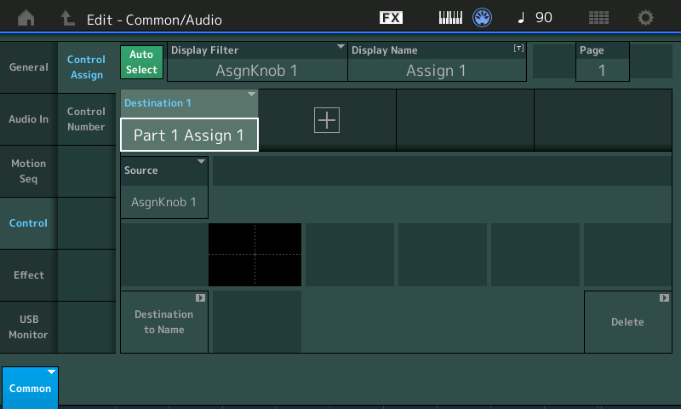Screen dimensions: 681x409
Task: Edit the Display Name field Assign 1
Action: point(436,62)
